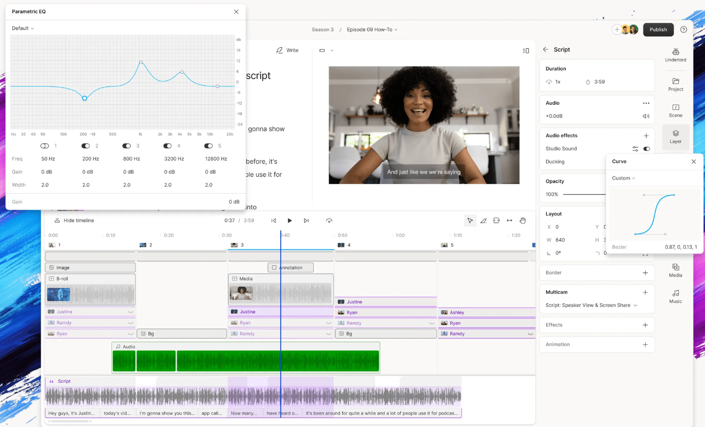The image size is (705, 427).
Task: Add an audio effect with the plus
Action: click(x=646, y=136)
